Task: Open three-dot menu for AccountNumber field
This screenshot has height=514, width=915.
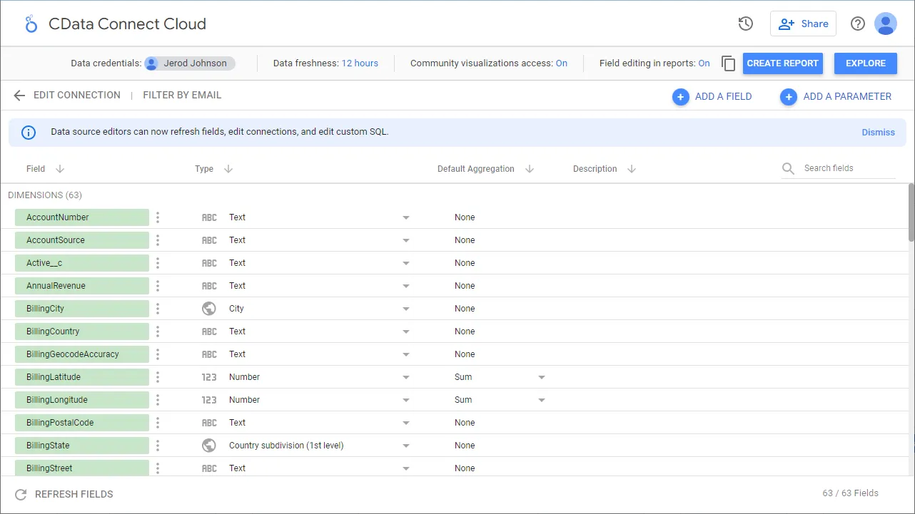Action: tap(158, 217)
